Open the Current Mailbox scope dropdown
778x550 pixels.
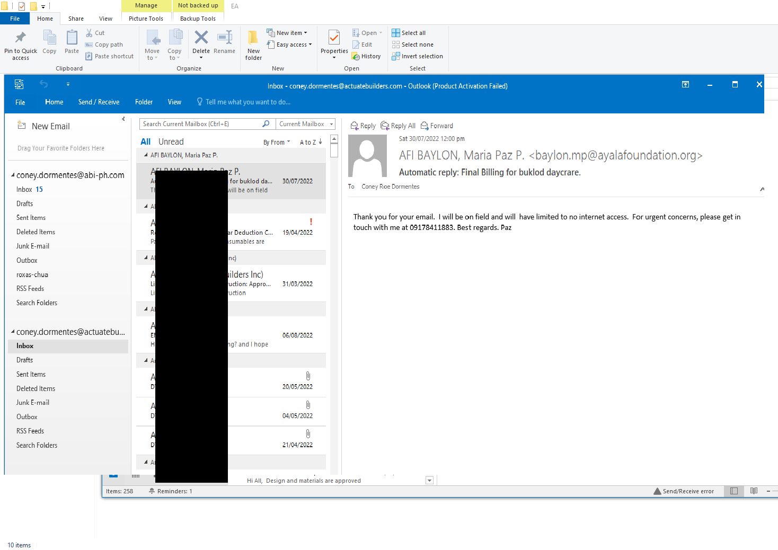[x=306, y=124]
